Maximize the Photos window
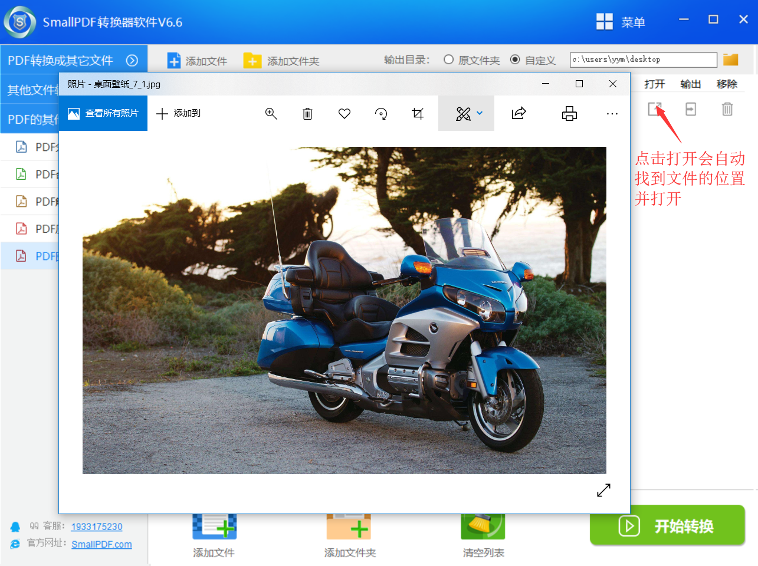 coord(579,84)
